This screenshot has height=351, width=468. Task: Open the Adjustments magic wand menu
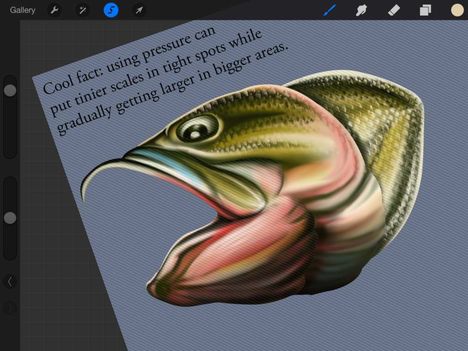82,10
